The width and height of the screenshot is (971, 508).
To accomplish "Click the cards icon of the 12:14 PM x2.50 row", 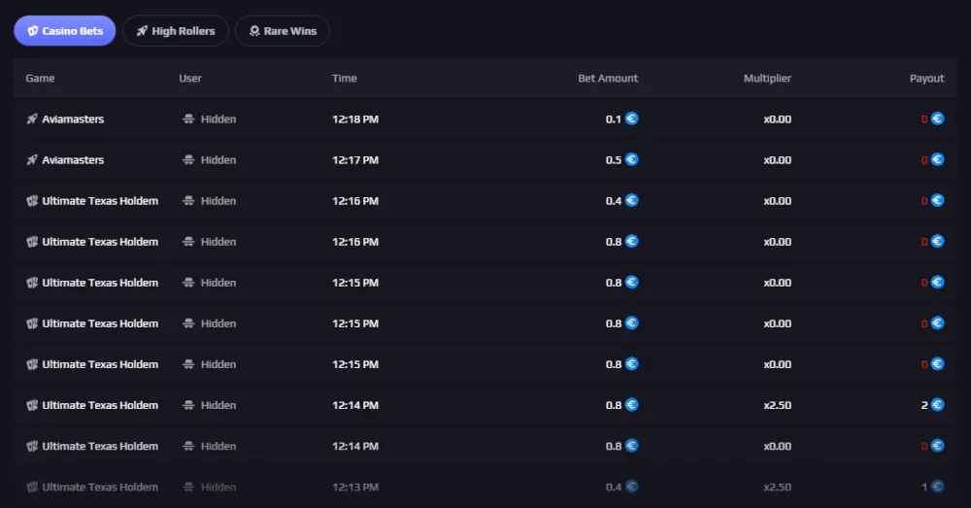I will [x=32, y=405].
